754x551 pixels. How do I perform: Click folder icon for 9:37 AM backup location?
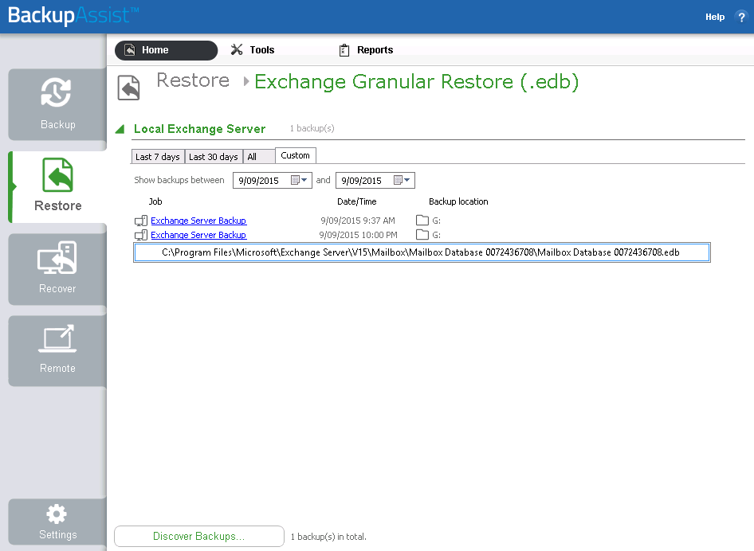click(422, 221)
